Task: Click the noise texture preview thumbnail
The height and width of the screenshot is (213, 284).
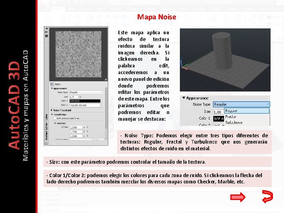Action: (x=78, y=54)
